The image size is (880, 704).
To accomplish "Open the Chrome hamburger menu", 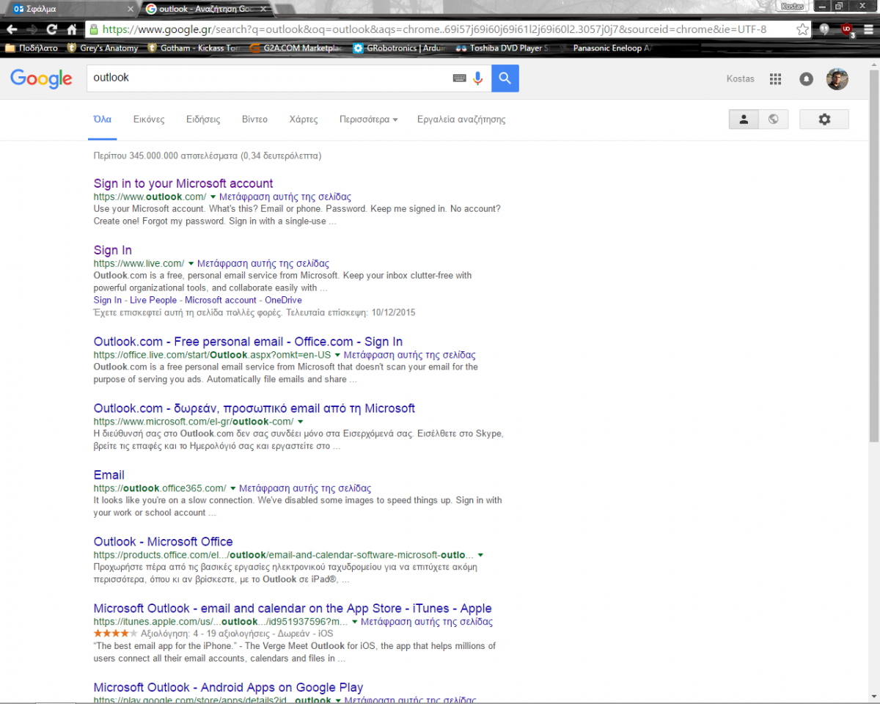I will click(869, 29).
